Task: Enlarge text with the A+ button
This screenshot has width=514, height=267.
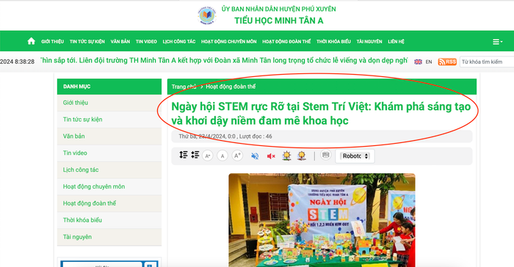Action: (x=237, y=156)
